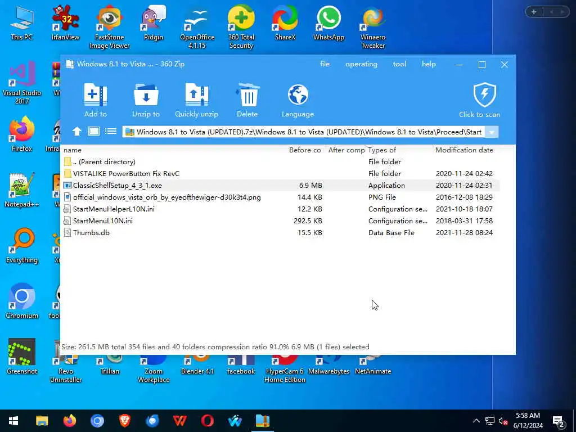Click the Add to toolbar icon
Image resolution: width=576 pixels, height=432 pixels.
96,100
